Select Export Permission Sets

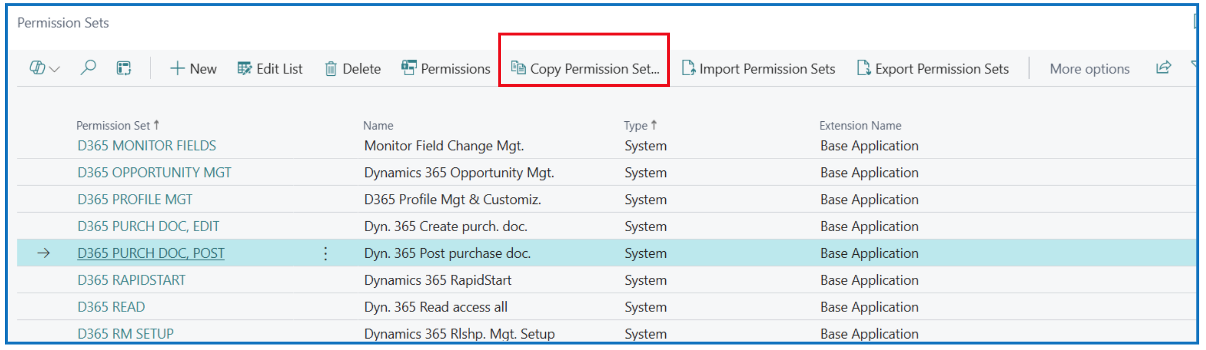(x=933, y=69)
